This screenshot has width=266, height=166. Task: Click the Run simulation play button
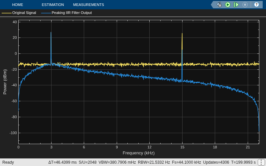point(228,5)
